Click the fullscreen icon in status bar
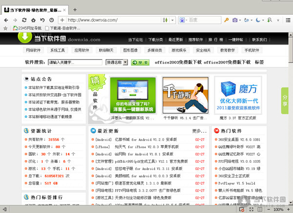The width and height of the screenshot is (293, 213). 251,210
